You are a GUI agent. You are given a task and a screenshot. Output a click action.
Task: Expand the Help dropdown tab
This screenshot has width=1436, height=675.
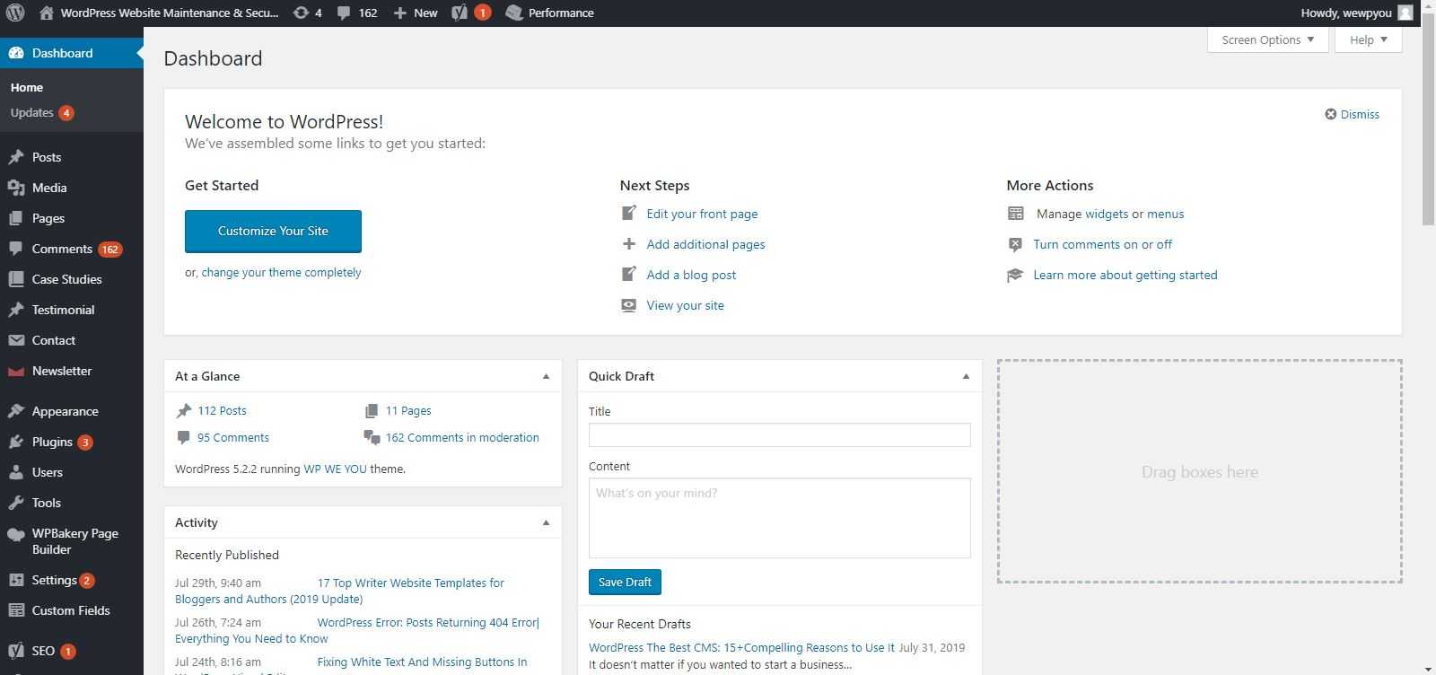point(1369,39)
